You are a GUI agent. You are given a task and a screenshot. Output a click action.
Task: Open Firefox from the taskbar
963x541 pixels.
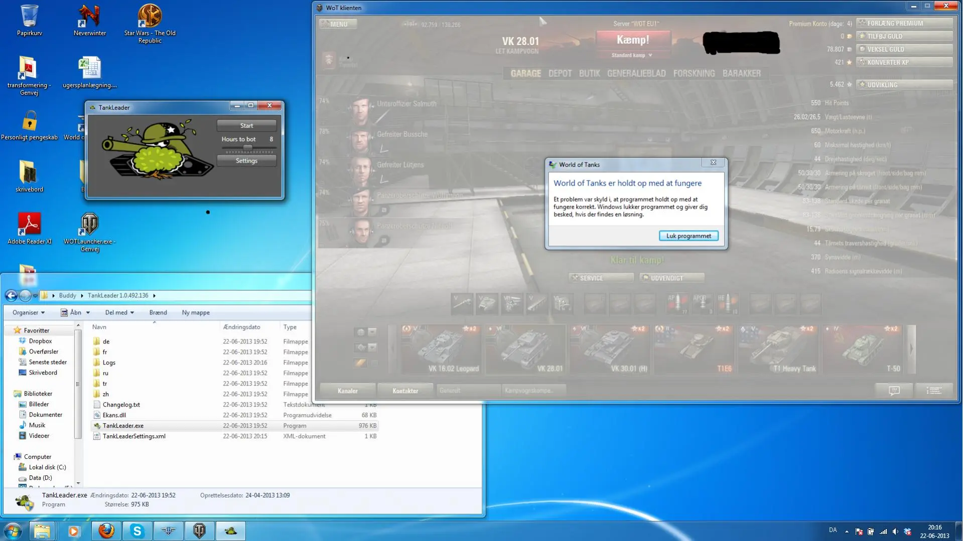point(106,531)
